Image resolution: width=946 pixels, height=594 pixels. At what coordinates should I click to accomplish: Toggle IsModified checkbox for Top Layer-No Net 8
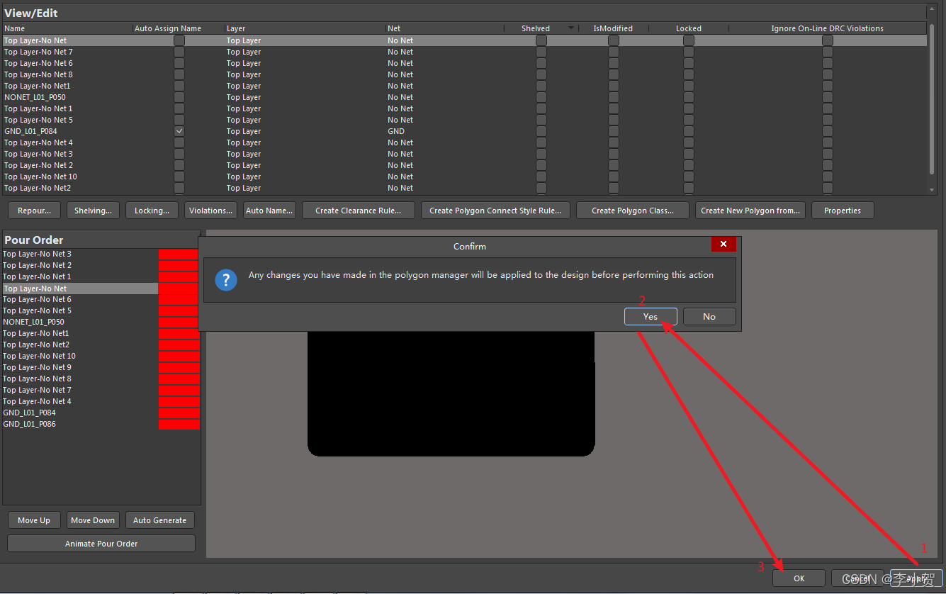point(614,74)
